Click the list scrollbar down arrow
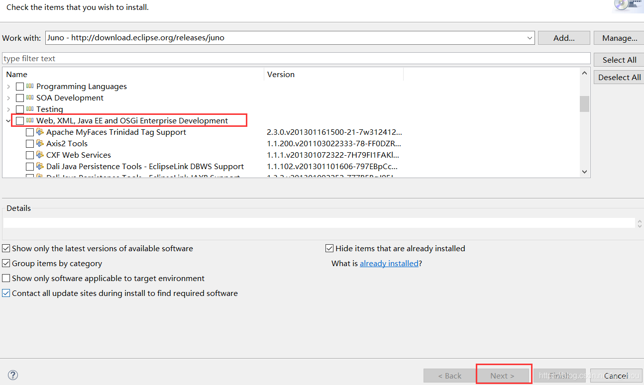This screenshot has height=385, width=644. pos(585,172)
